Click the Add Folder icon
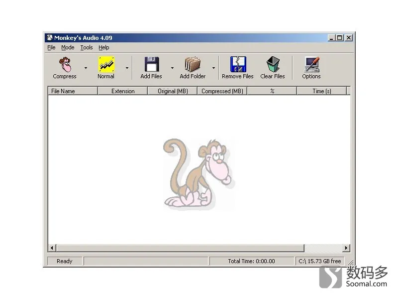398x299 pixels. point(193,64)
